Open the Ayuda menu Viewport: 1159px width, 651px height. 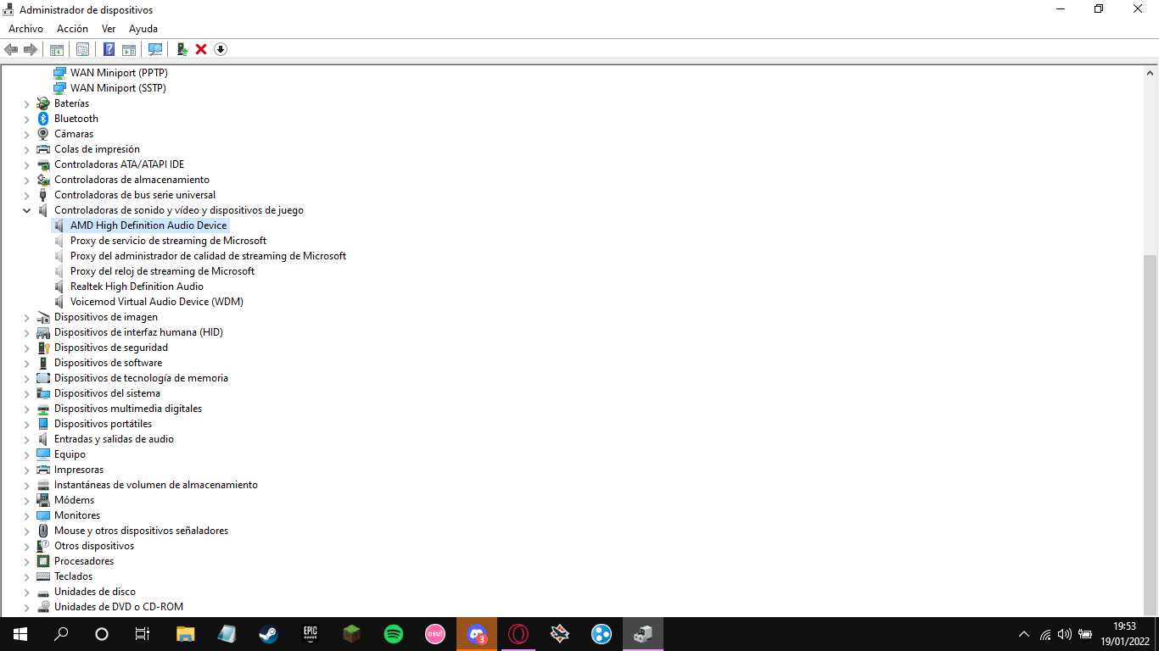[x=143, y=29]
